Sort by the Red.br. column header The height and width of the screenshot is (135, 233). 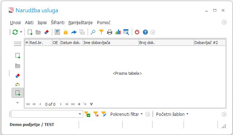40,43
